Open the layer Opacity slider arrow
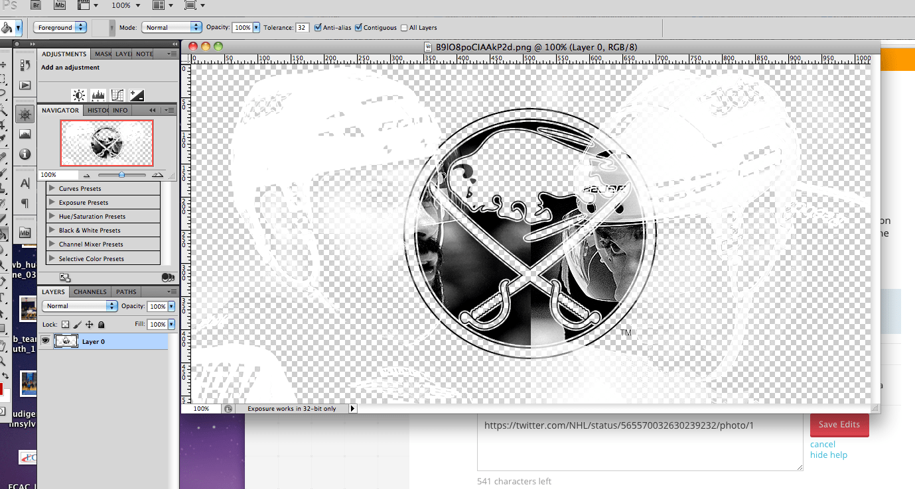Image resolution: width=915 pixels, height=489 pixels. click(172, 306)
